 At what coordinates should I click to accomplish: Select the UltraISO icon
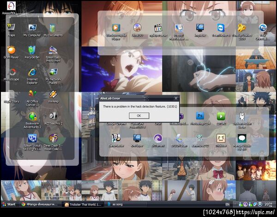coord(137,30)
